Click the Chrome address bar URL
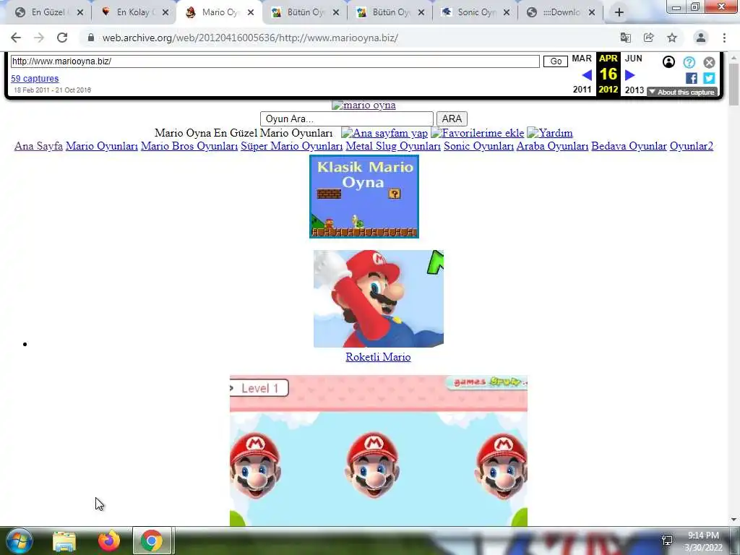740x555 pixels. pos(250,38)
